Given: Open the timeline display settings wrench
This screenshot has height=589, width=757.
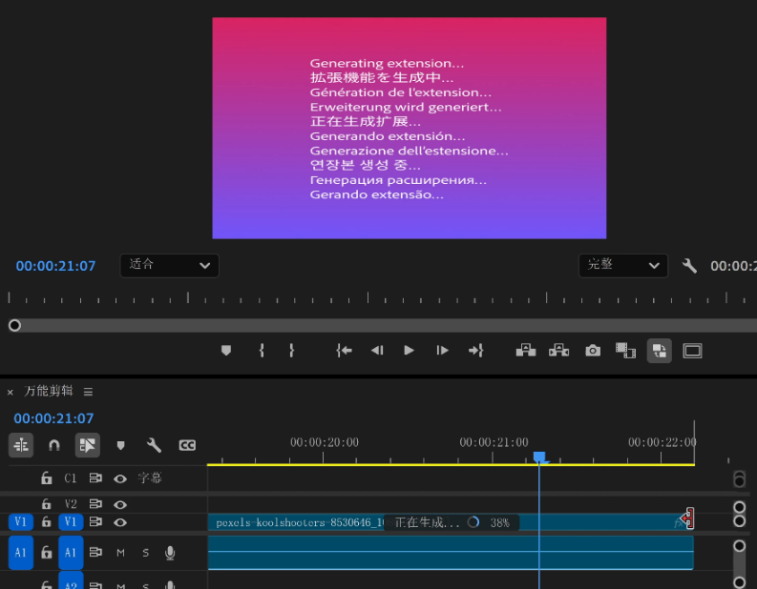Looking at the screenshot, I should (154, 445).
